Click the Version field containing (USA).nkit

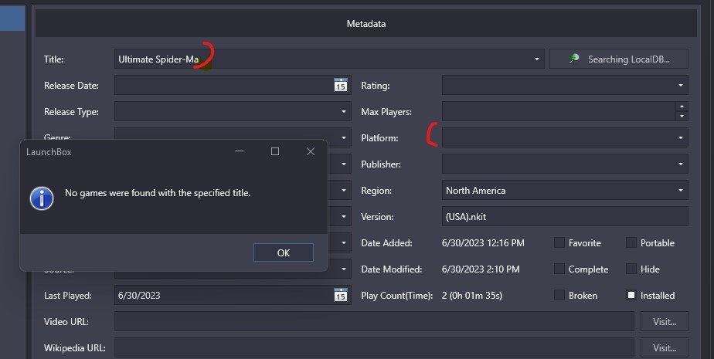565,217
